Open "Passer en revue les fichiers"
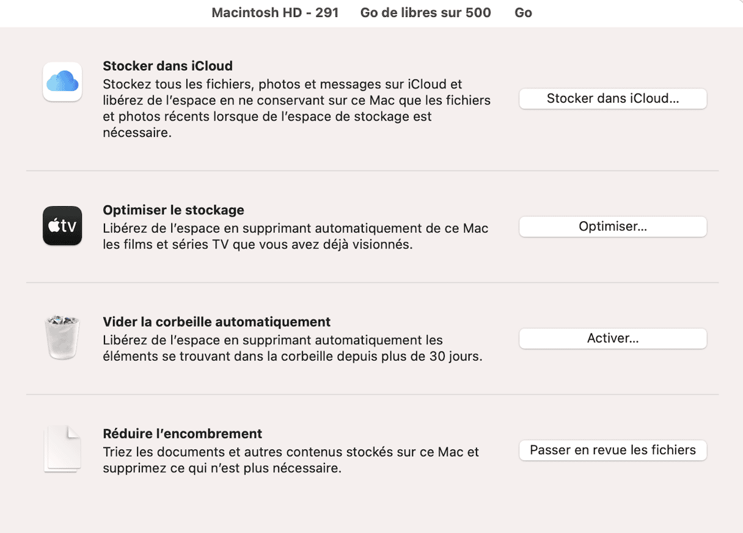Screen dimensions: 743x533 coord(613,450)
